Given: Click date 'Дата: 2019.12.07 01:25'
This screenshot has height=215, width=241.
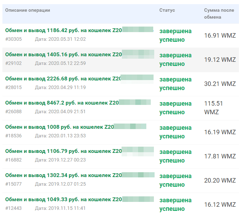Looking at the screenshot, I should [60, 184].
